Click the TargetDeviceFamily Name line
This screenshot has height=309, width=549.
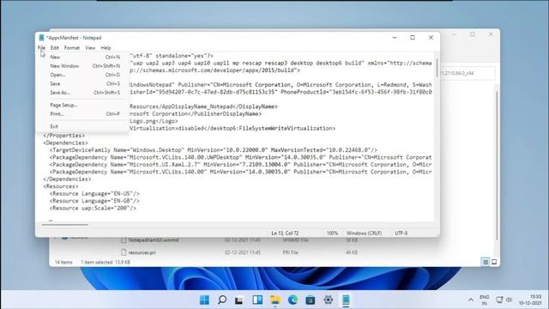[214, 150]
